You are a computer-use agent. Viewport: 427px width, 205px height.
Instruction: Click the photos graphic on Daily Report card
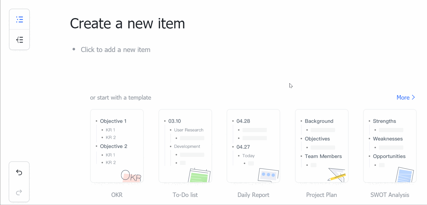pos(268,174)
